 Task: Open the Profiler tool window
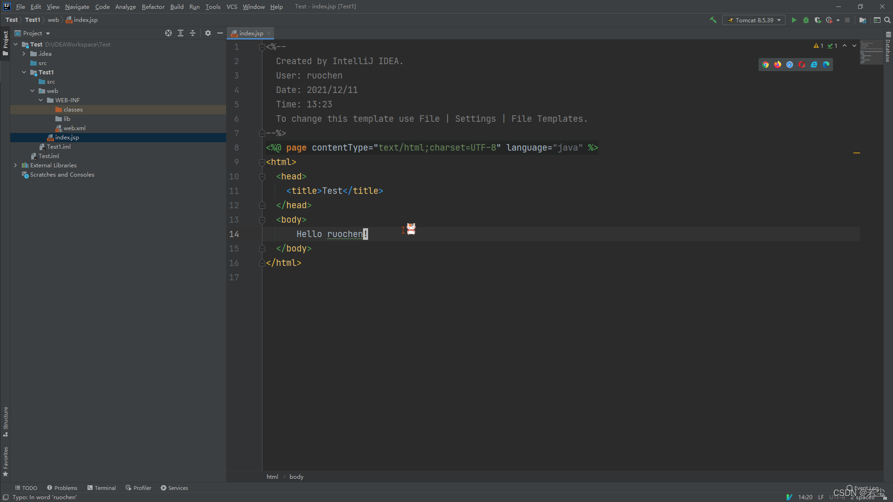point(139,488)
